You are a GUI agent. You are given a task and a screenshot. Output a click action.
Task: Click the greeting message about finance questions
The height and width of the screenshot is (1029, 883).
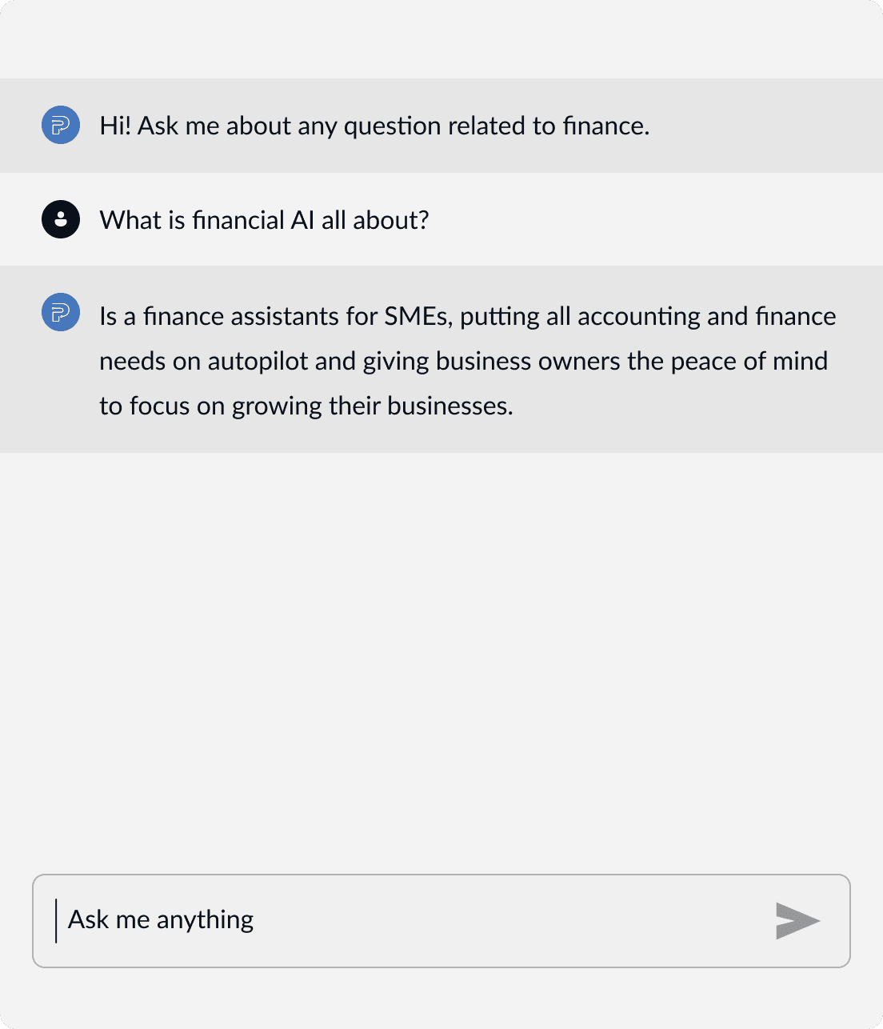(x=374, y=126)
